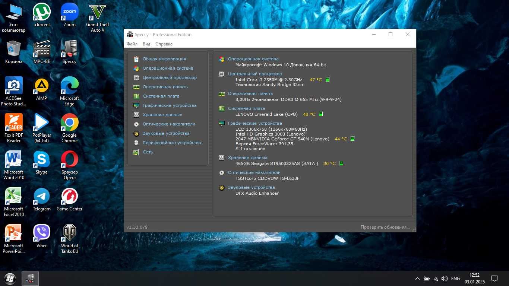Click Звуковые устройства heading in summary panel
This screenshot has width=509, height=286.
click(x=251, y=187)
